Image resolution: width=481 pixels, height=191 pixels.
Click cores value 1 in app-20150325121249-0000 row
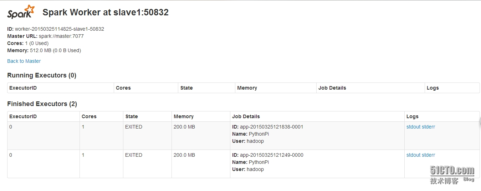pyautogui.click(x=83, y=155)
